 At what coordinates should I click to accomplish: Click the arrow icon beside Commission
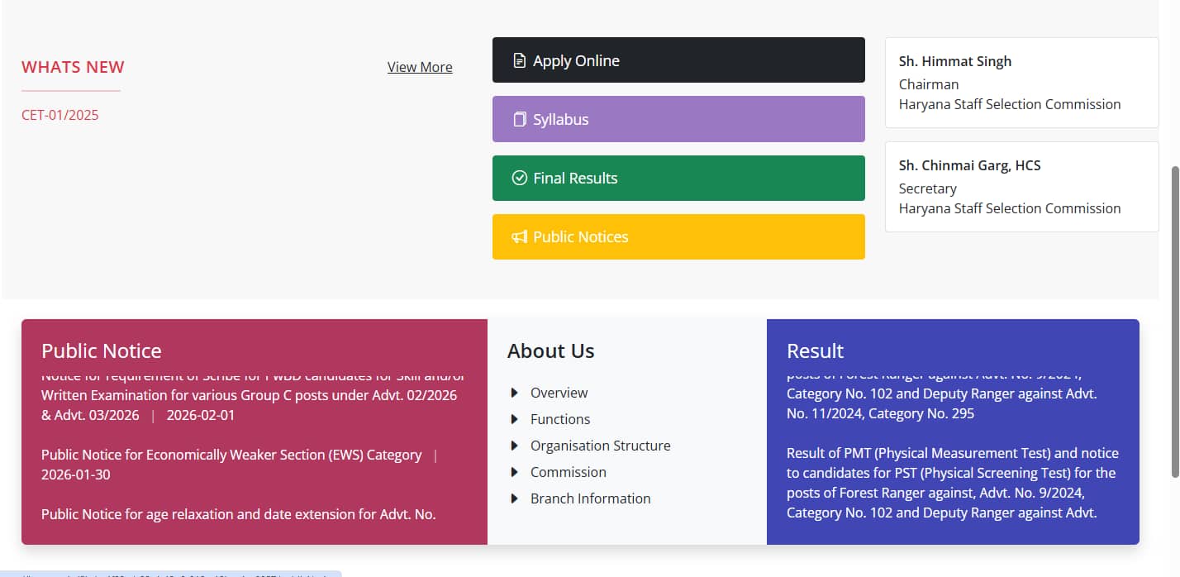(514, 472)
